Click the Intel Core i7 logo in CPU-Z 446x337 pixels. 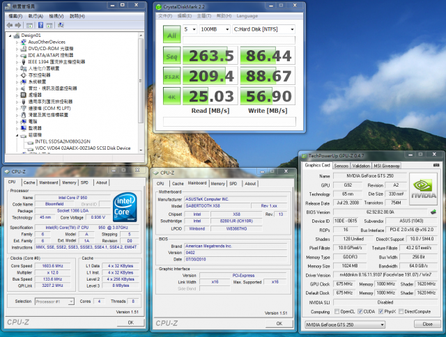click(x=125, y=207)
